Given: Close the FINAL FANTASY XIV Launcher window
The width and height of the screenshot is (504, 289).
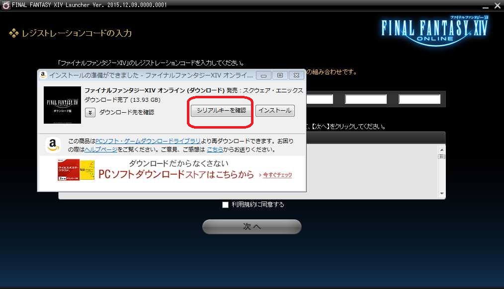Looking at the screenshot, I should click(498, 5).
